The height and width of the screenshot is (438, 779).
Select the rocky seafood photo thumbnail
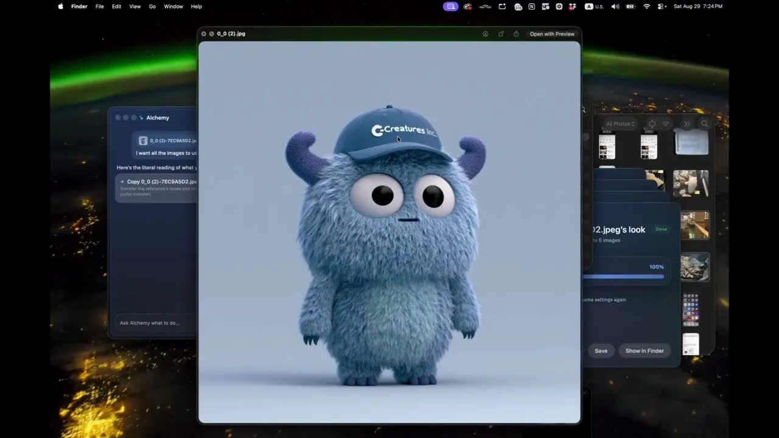tap(695, 267)
